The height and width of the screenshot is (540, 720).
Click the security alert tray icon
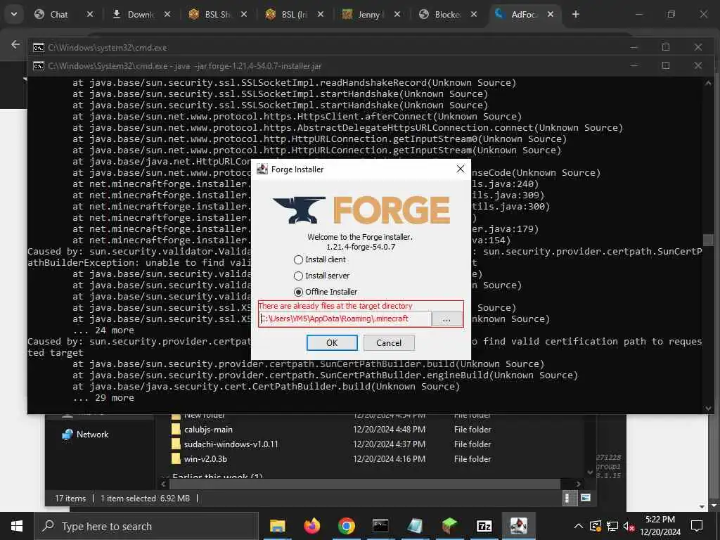[x=595, y=526]
